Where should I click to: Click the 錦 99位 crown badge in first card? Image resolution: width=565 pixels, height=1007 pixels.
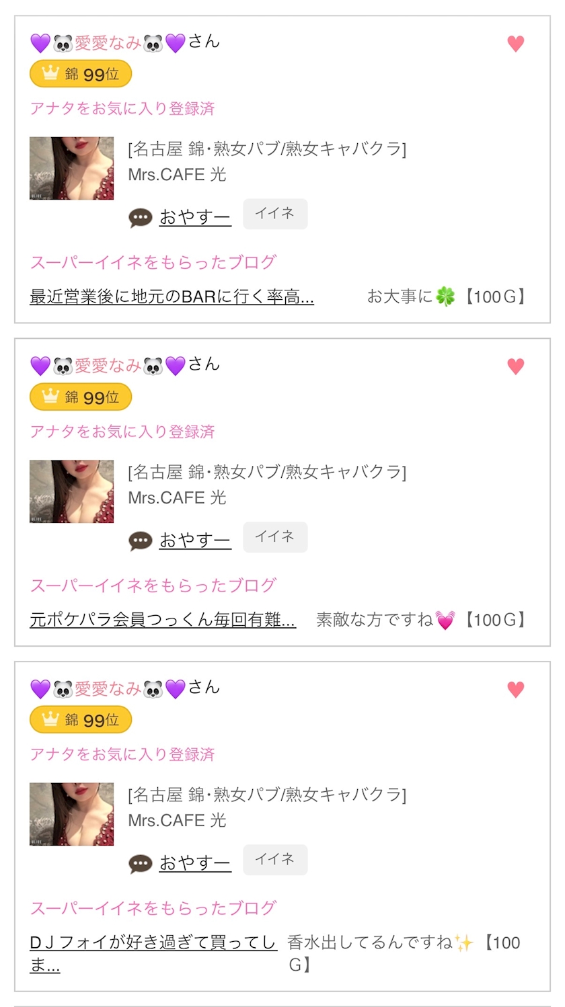pyautogui.click(x=81, y=74)
